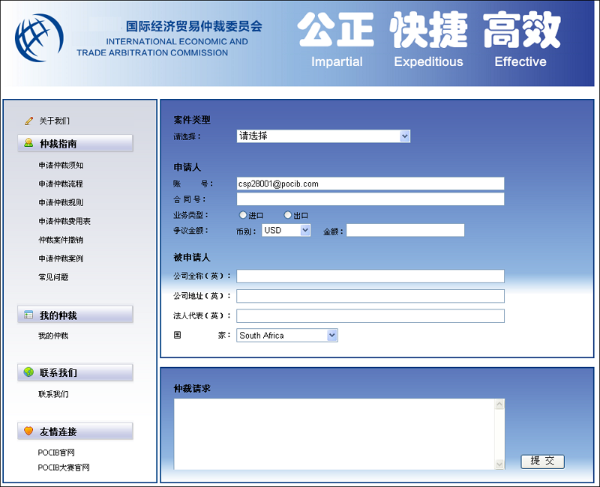Open the POCIB官网 link
Image resolution: width=600 pixels, height=487 pixels.
pos(56,453)
